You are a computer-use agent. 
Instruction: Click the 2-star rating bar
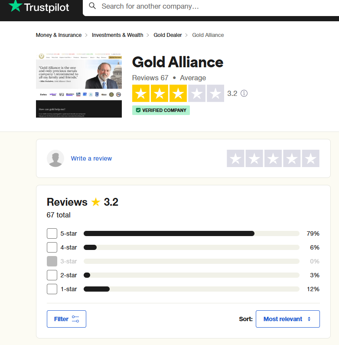(192, 275)
